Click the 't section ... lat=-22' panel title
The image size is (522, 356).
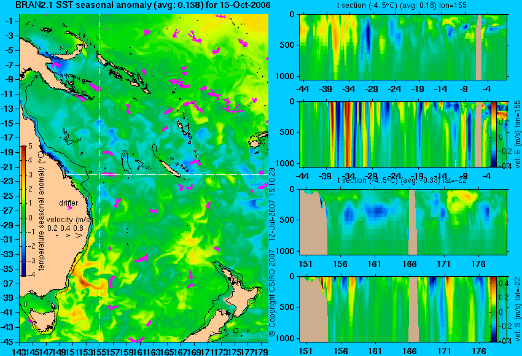[x=402, y=180]
